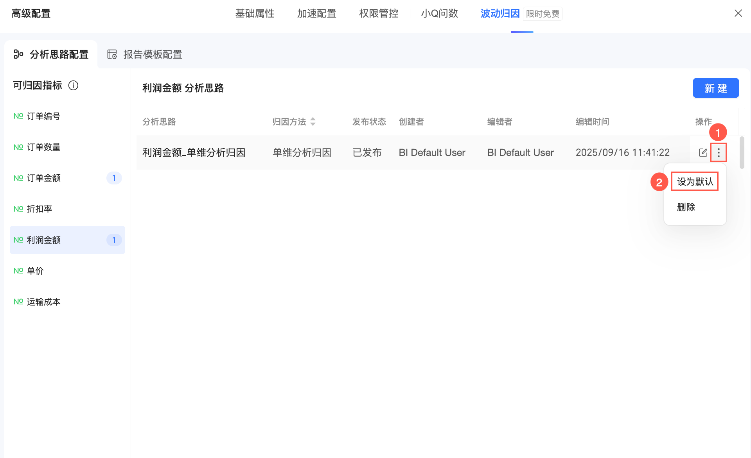Click the 利润金额_单维分析归因 row name
This screenshot has width=751, height=458.
(194, 152)
